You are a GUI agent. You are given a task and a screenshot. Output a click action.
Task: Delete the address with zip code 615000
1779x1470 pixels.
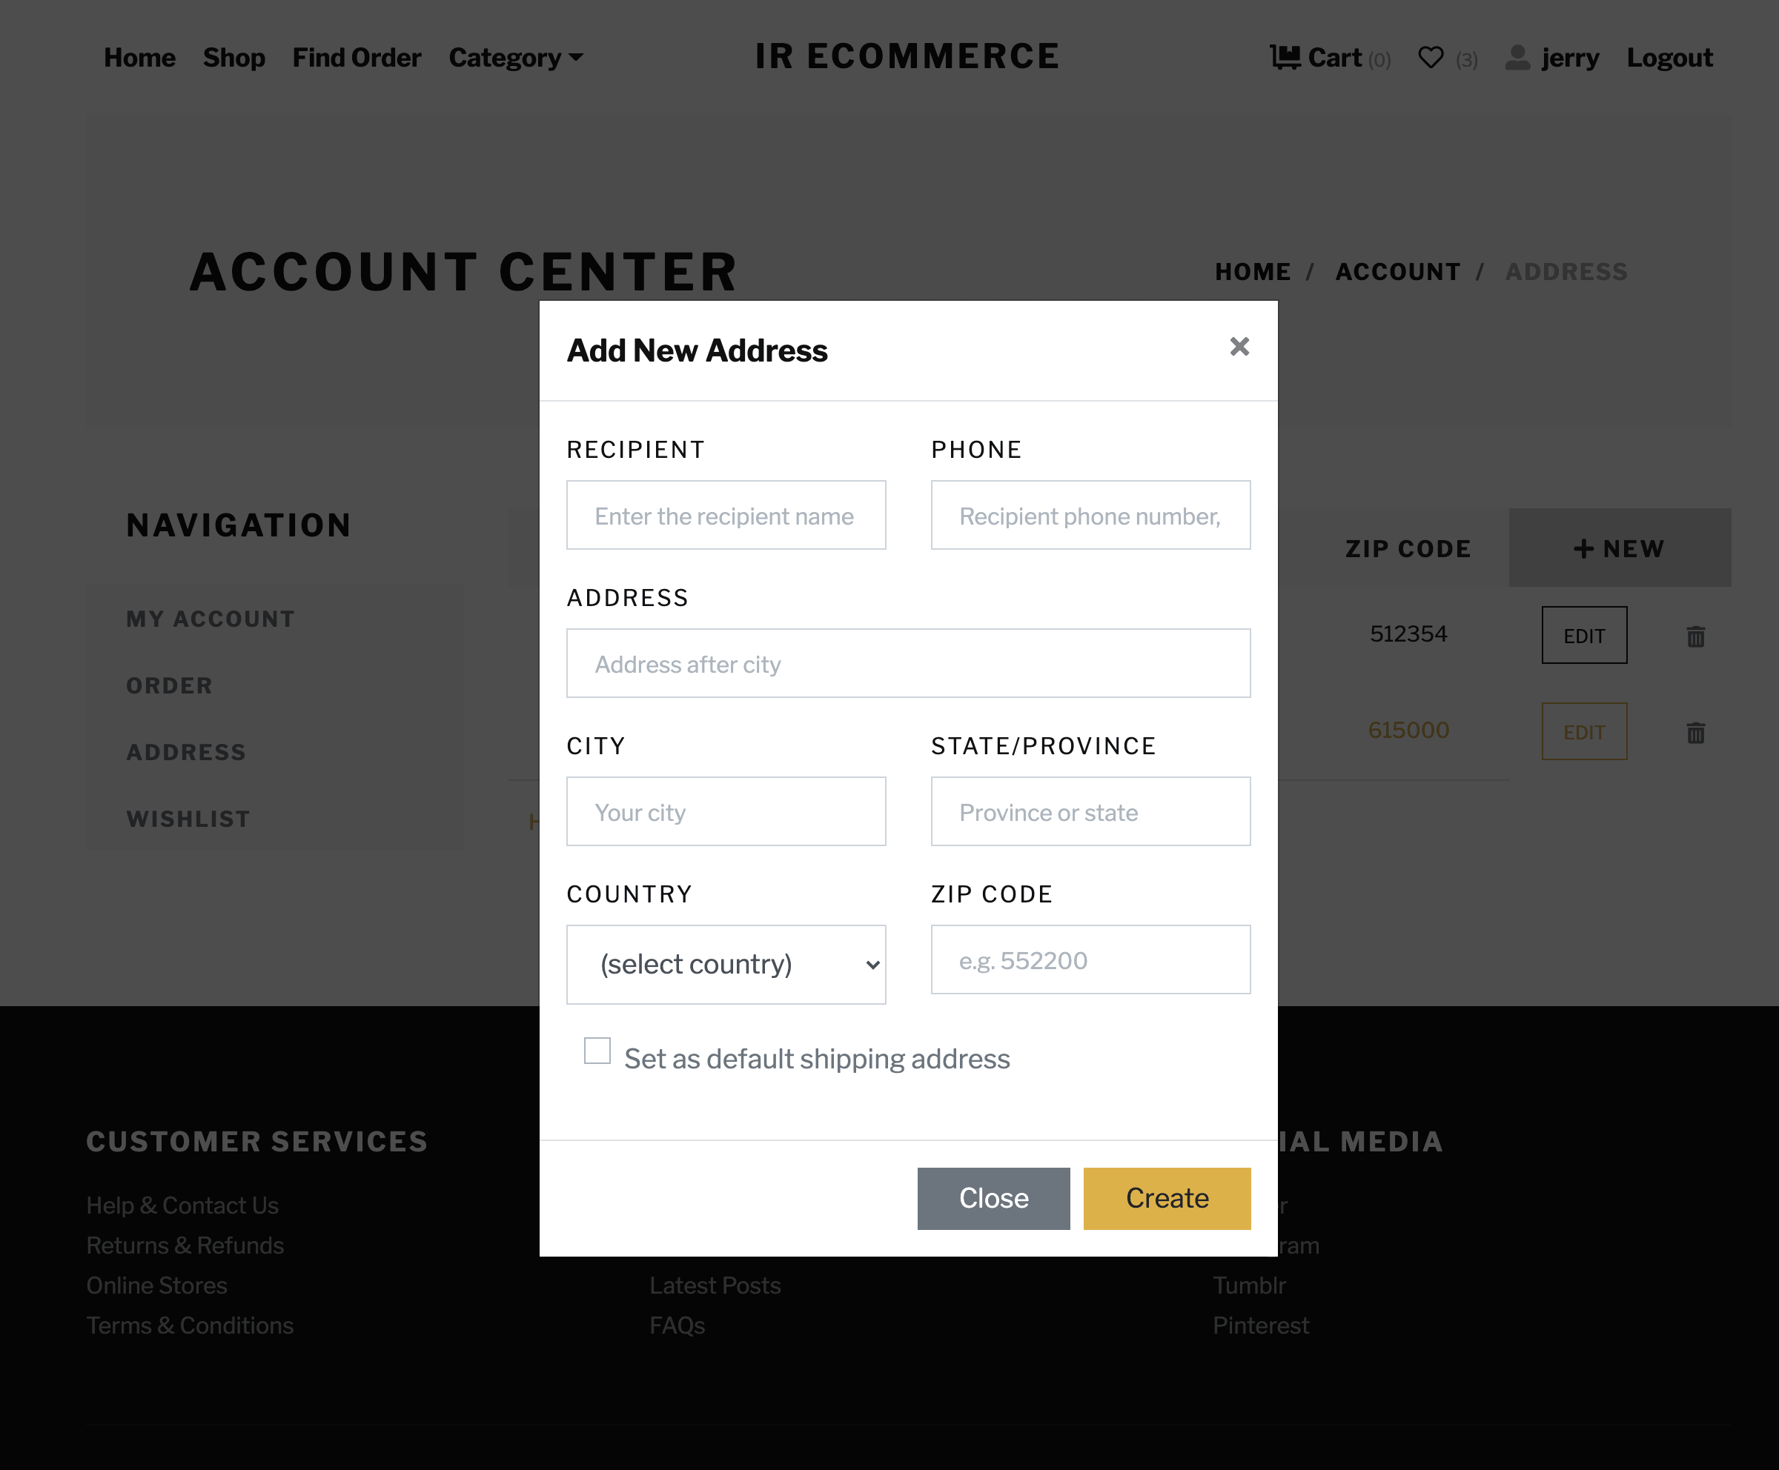coord(1694,733)
